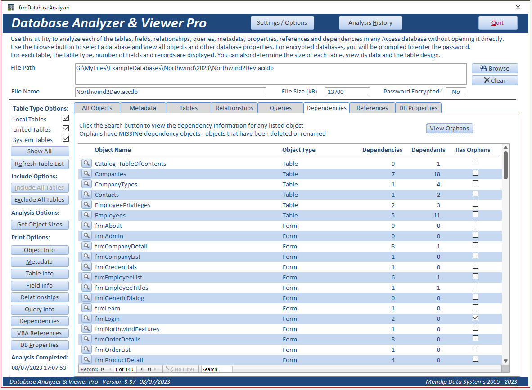The image size is (532, 390).
Task: Click search icon beside frmEmployeeList
Action: point(86,277)
